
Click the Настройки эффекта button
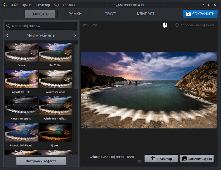[41, 161]
